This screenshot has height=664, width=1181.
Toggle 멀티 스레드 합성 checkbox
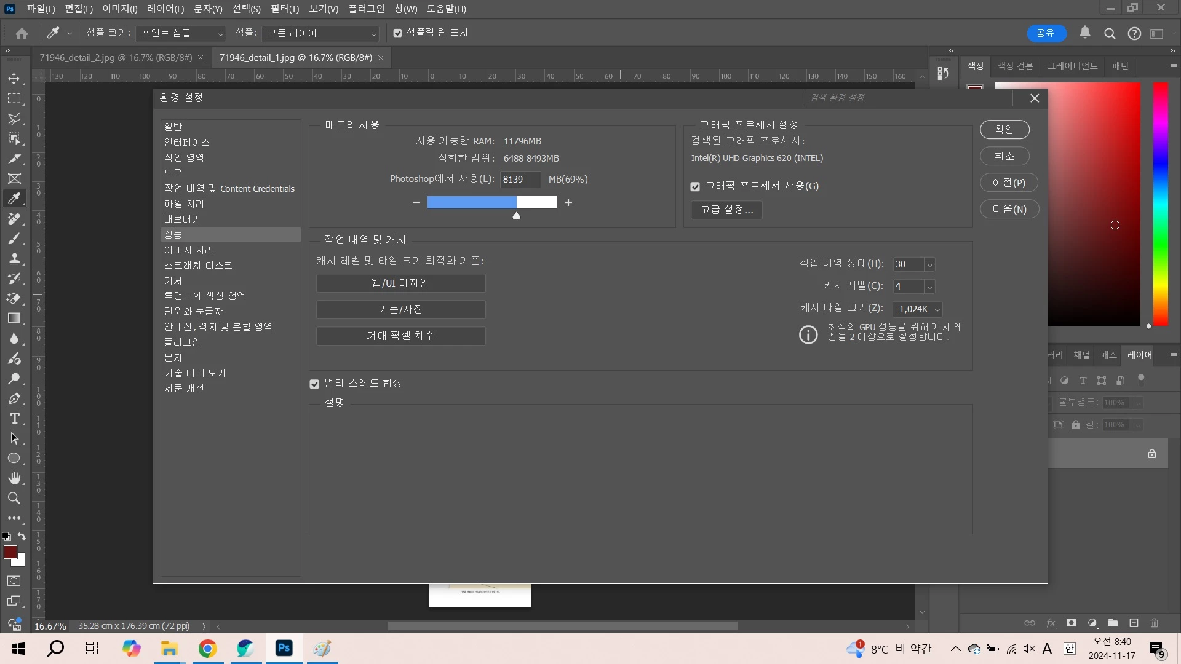point(314,384)
